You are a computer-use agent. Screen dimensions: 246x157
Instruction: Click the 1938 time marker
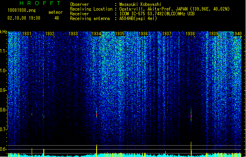pyautogui.click(x=190, y=33)
